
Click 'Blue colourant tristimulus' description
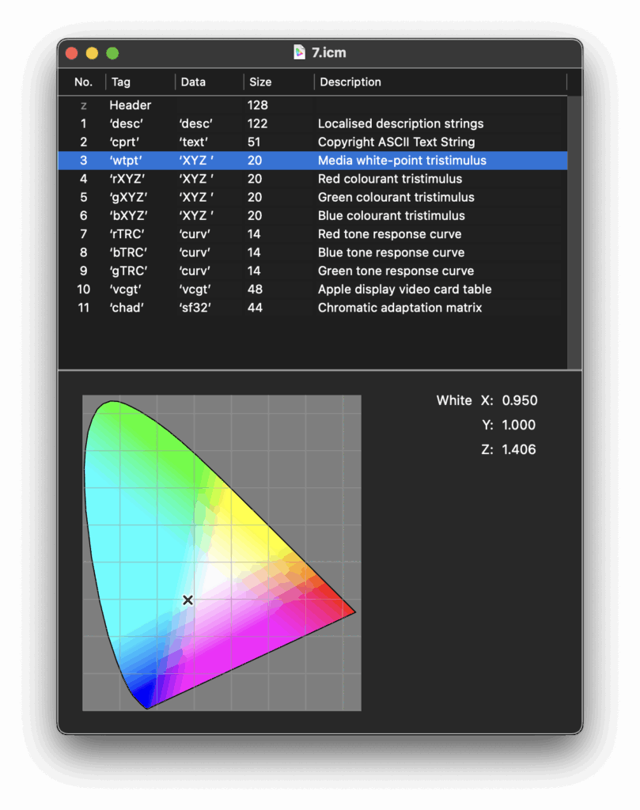(x=391, y=216)
